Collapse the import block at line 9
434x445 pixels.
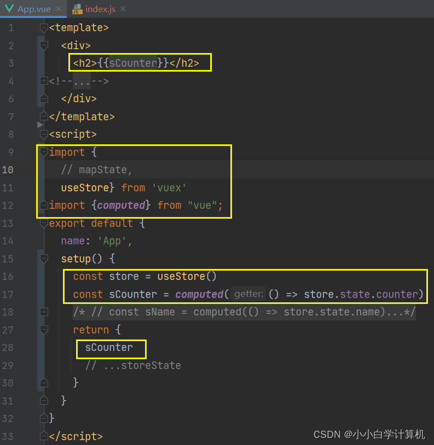[44, 153]
